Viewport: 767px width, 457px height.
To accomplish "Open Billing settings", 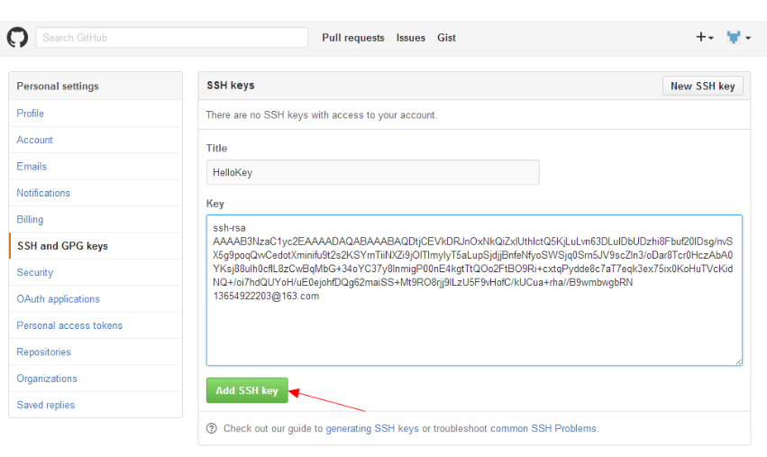I will pos(96,219).
